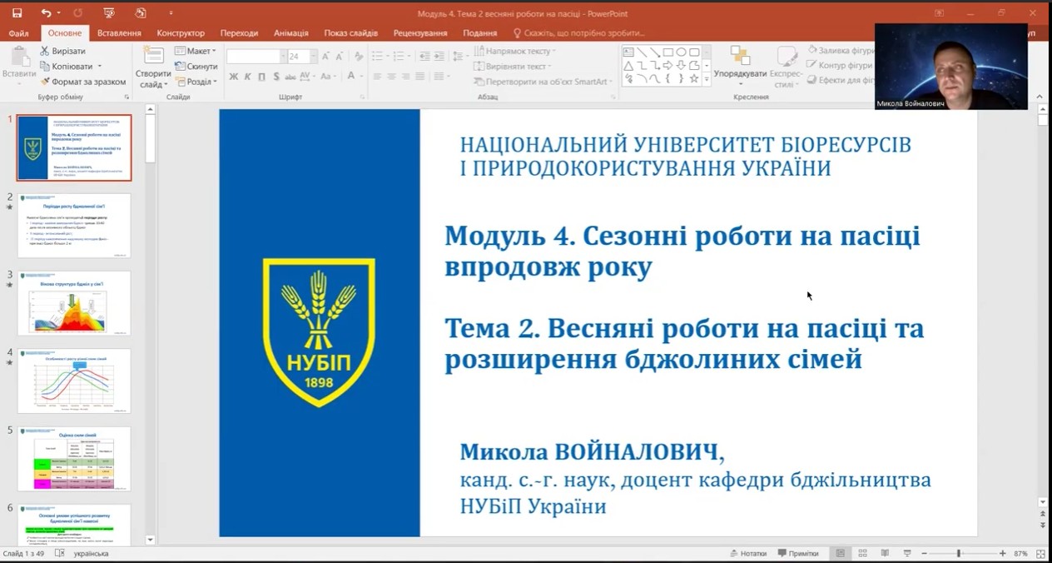The width and height of the screenshot is (1052, 563).
Task: Toggle the 'Нотатки' notes pane
Action: pyautogui.click(x=747, y=554)
